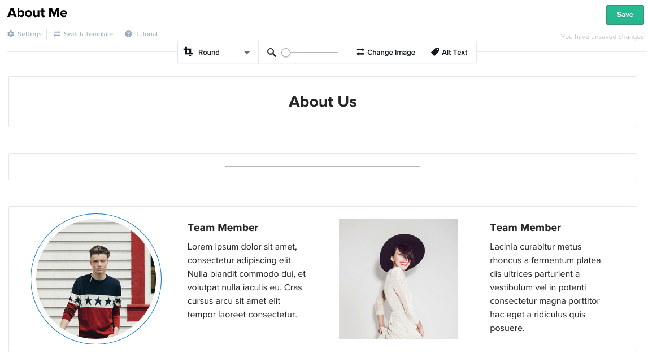Open the Alt Text editor
Viewport: 648px width, 362px height.
click(x=450, y=52)
